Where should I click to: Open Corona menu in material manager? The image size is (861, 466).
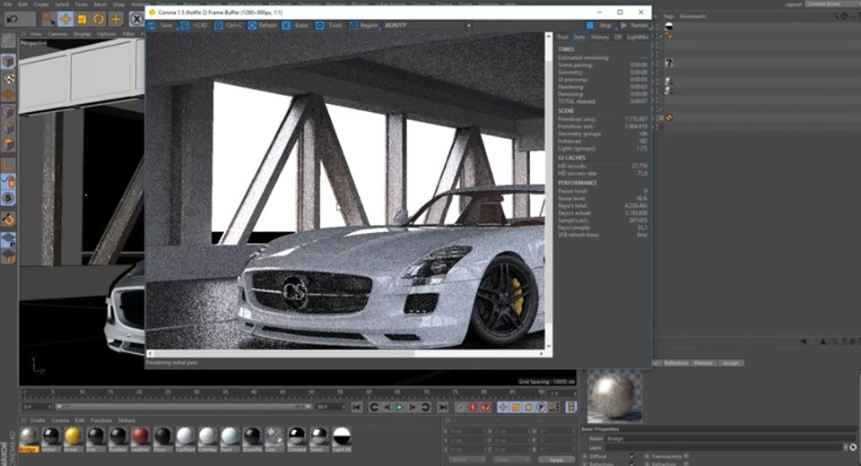click(60, 420)
